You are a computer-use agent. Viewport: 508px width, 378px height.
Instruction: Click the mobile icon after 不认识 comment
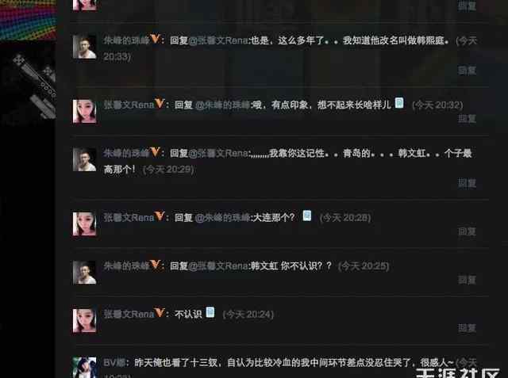(210, 312)
